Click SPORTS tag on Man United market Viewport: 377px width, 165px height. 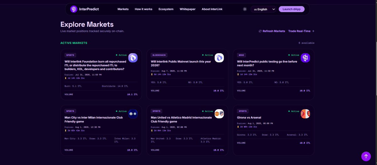(x=156, y=111)
